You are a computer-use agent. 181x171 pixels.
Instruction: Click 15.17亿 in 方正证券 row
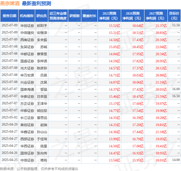click(115, 103)
